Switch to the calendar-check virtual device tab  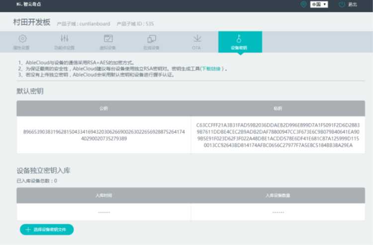(x=108, y=42)
